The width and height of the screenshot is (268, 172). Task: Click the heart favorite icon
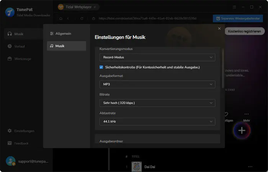point(226,114)
